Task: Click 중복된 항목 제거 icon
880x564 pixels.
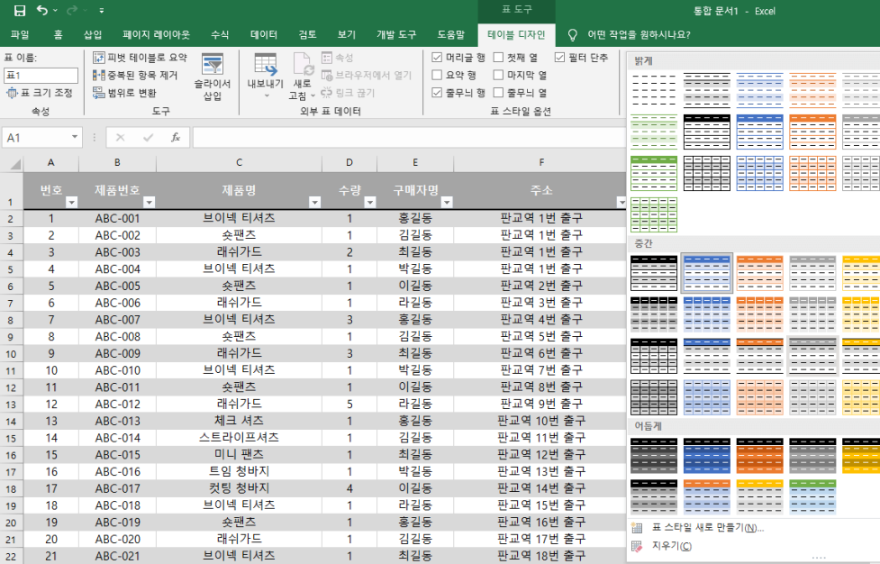Action: [99, 75]
